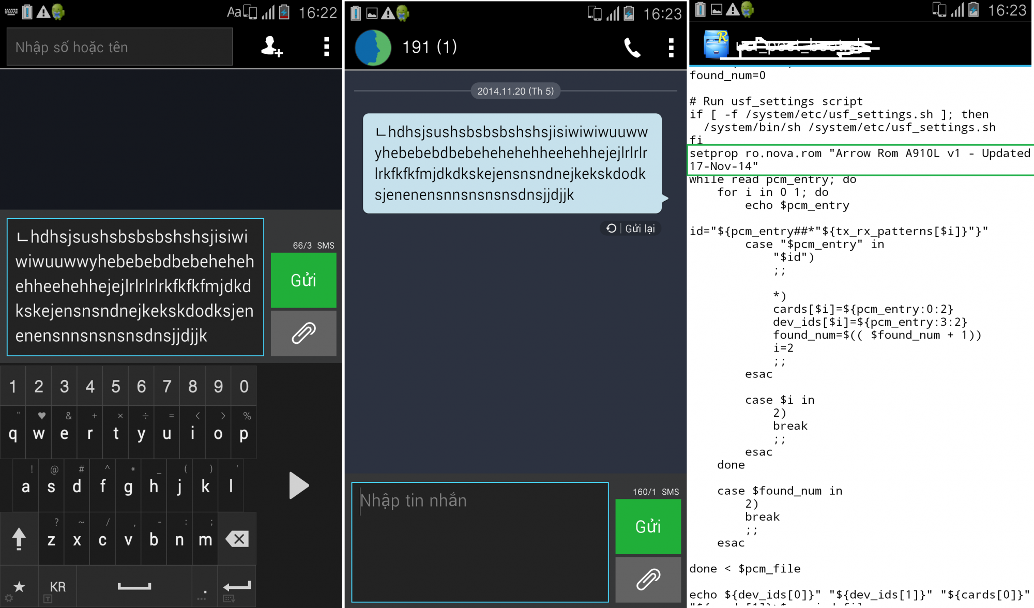Viewport: 1034px width, 608px height.
Task: Tap the enter return key
Action: [x=237, y=586]
